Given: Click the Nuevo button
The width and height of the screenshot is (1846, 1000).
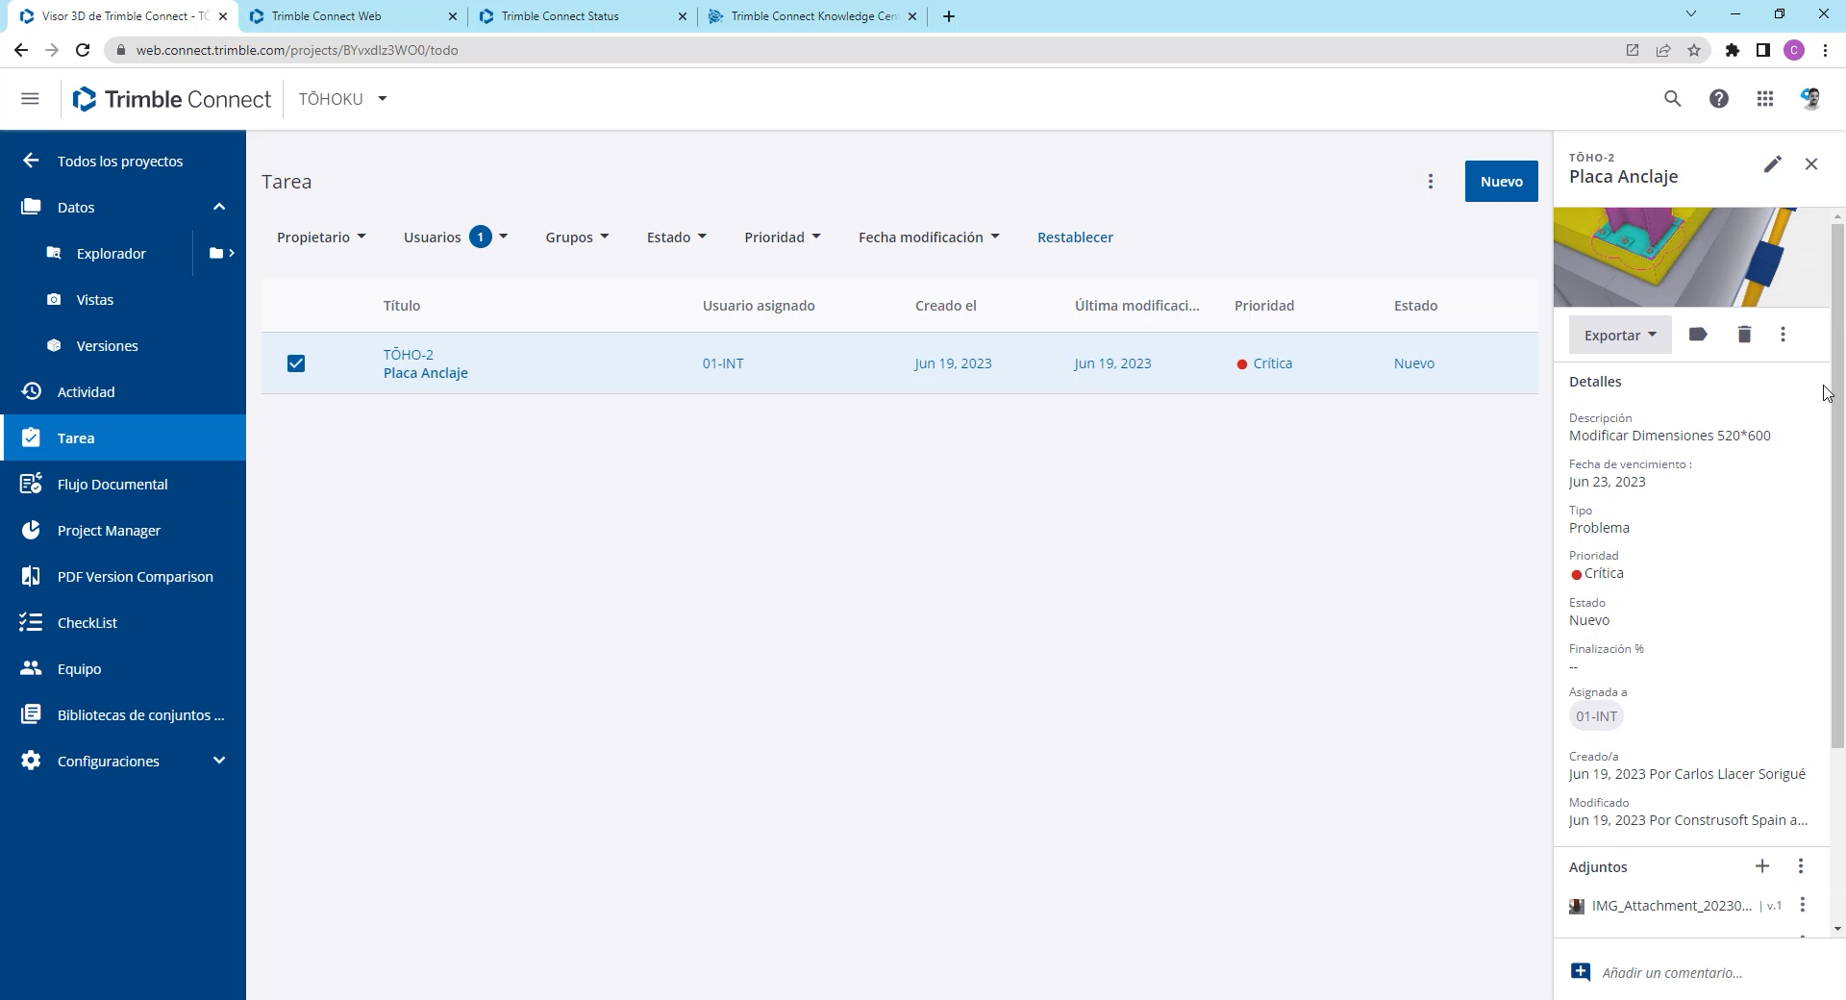Looking at the screenshot, I should [x=1501, y=182].
